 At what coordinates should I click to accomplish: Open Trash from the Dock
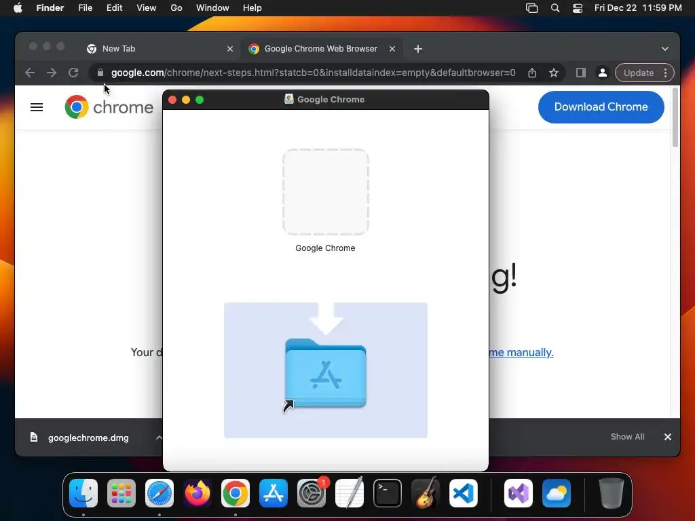click(612, 493)
